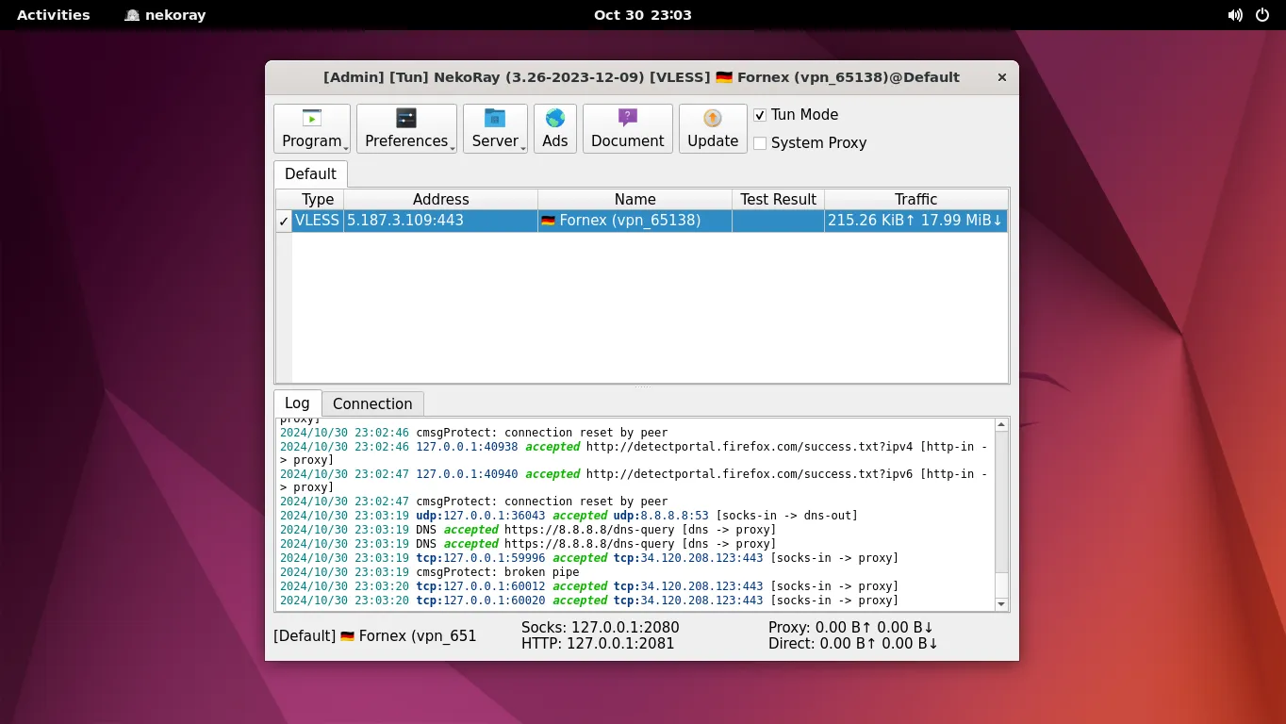Click the power icon in the top bar
Screen dimensions: 1286x724
1262,15
